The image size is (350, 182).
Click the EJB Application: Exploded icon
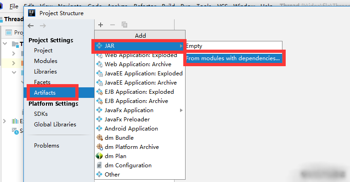[x=99, y=92]
